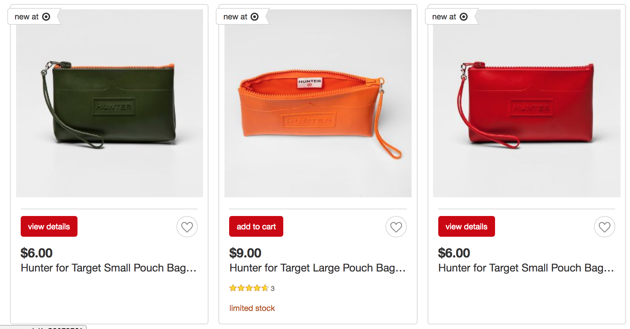This screenshot has height=329, width=630.
Task: Open the first Hunter for Target Small Pouch Bag title
Action: [109, 268]
